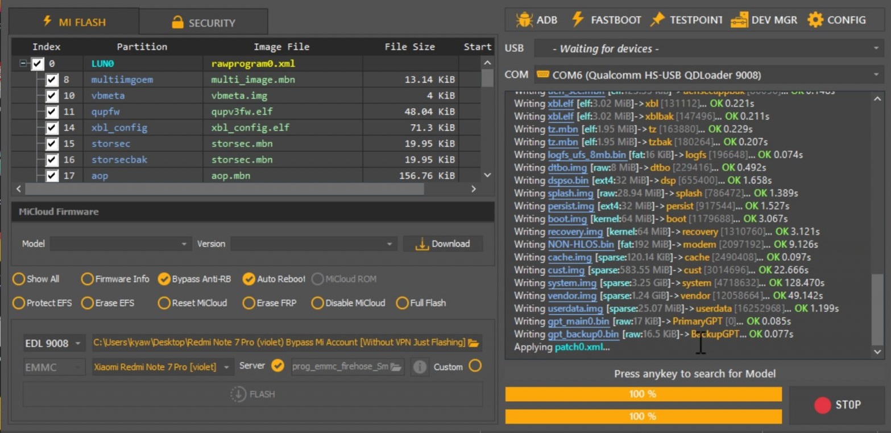Uncheck qupfw partition checkbox

pos(52,112)
